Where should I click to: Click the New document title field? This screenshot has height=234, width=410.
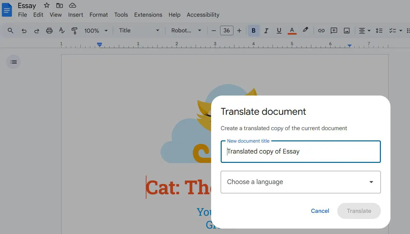[x=300, y=152]
